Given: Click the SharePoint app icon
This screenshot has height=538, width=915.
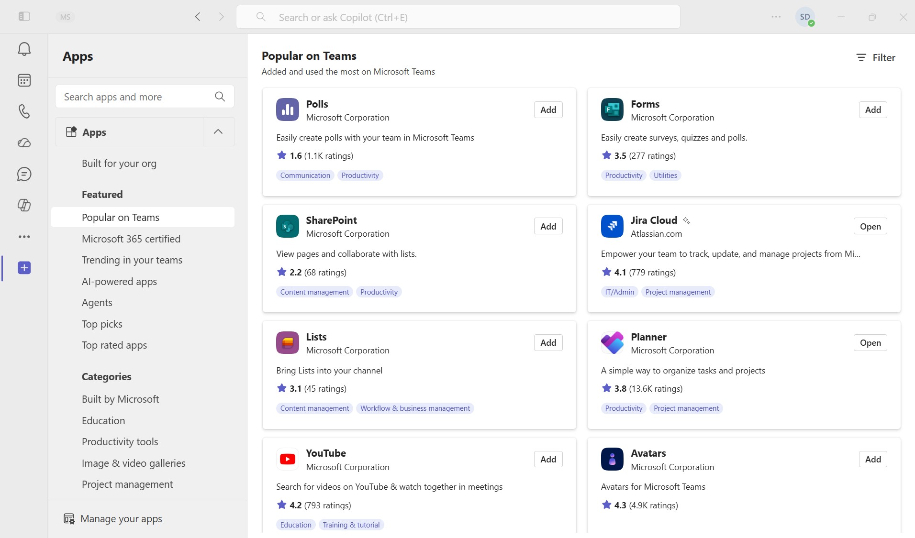Looking at the screenshot, I should click(x=287, y=226).
